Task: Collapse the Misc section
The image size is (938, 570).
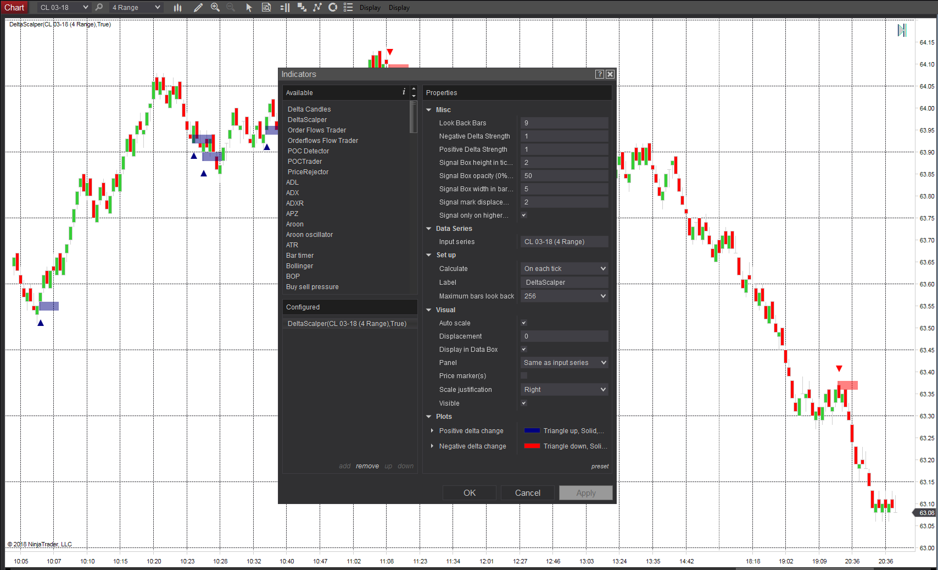Action: pyautogui.click(x=429, y=110)
